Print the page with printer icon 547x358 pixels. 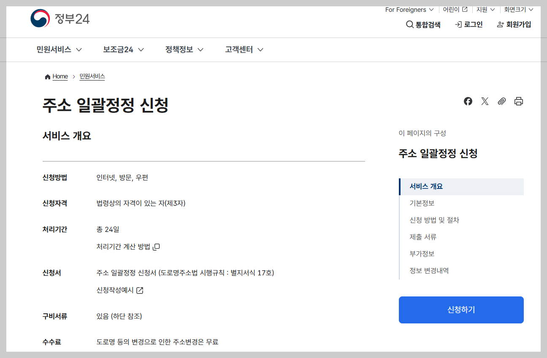click(519, 101)
